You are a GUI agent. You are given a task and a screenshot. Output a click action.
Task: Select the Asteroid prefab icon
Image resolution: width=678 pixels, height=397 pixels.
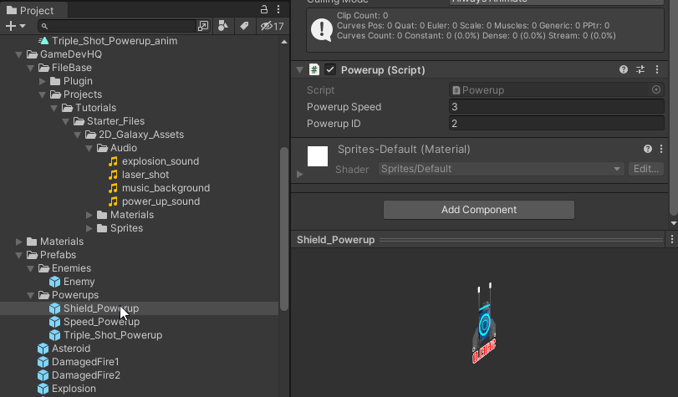pos(43,349)
